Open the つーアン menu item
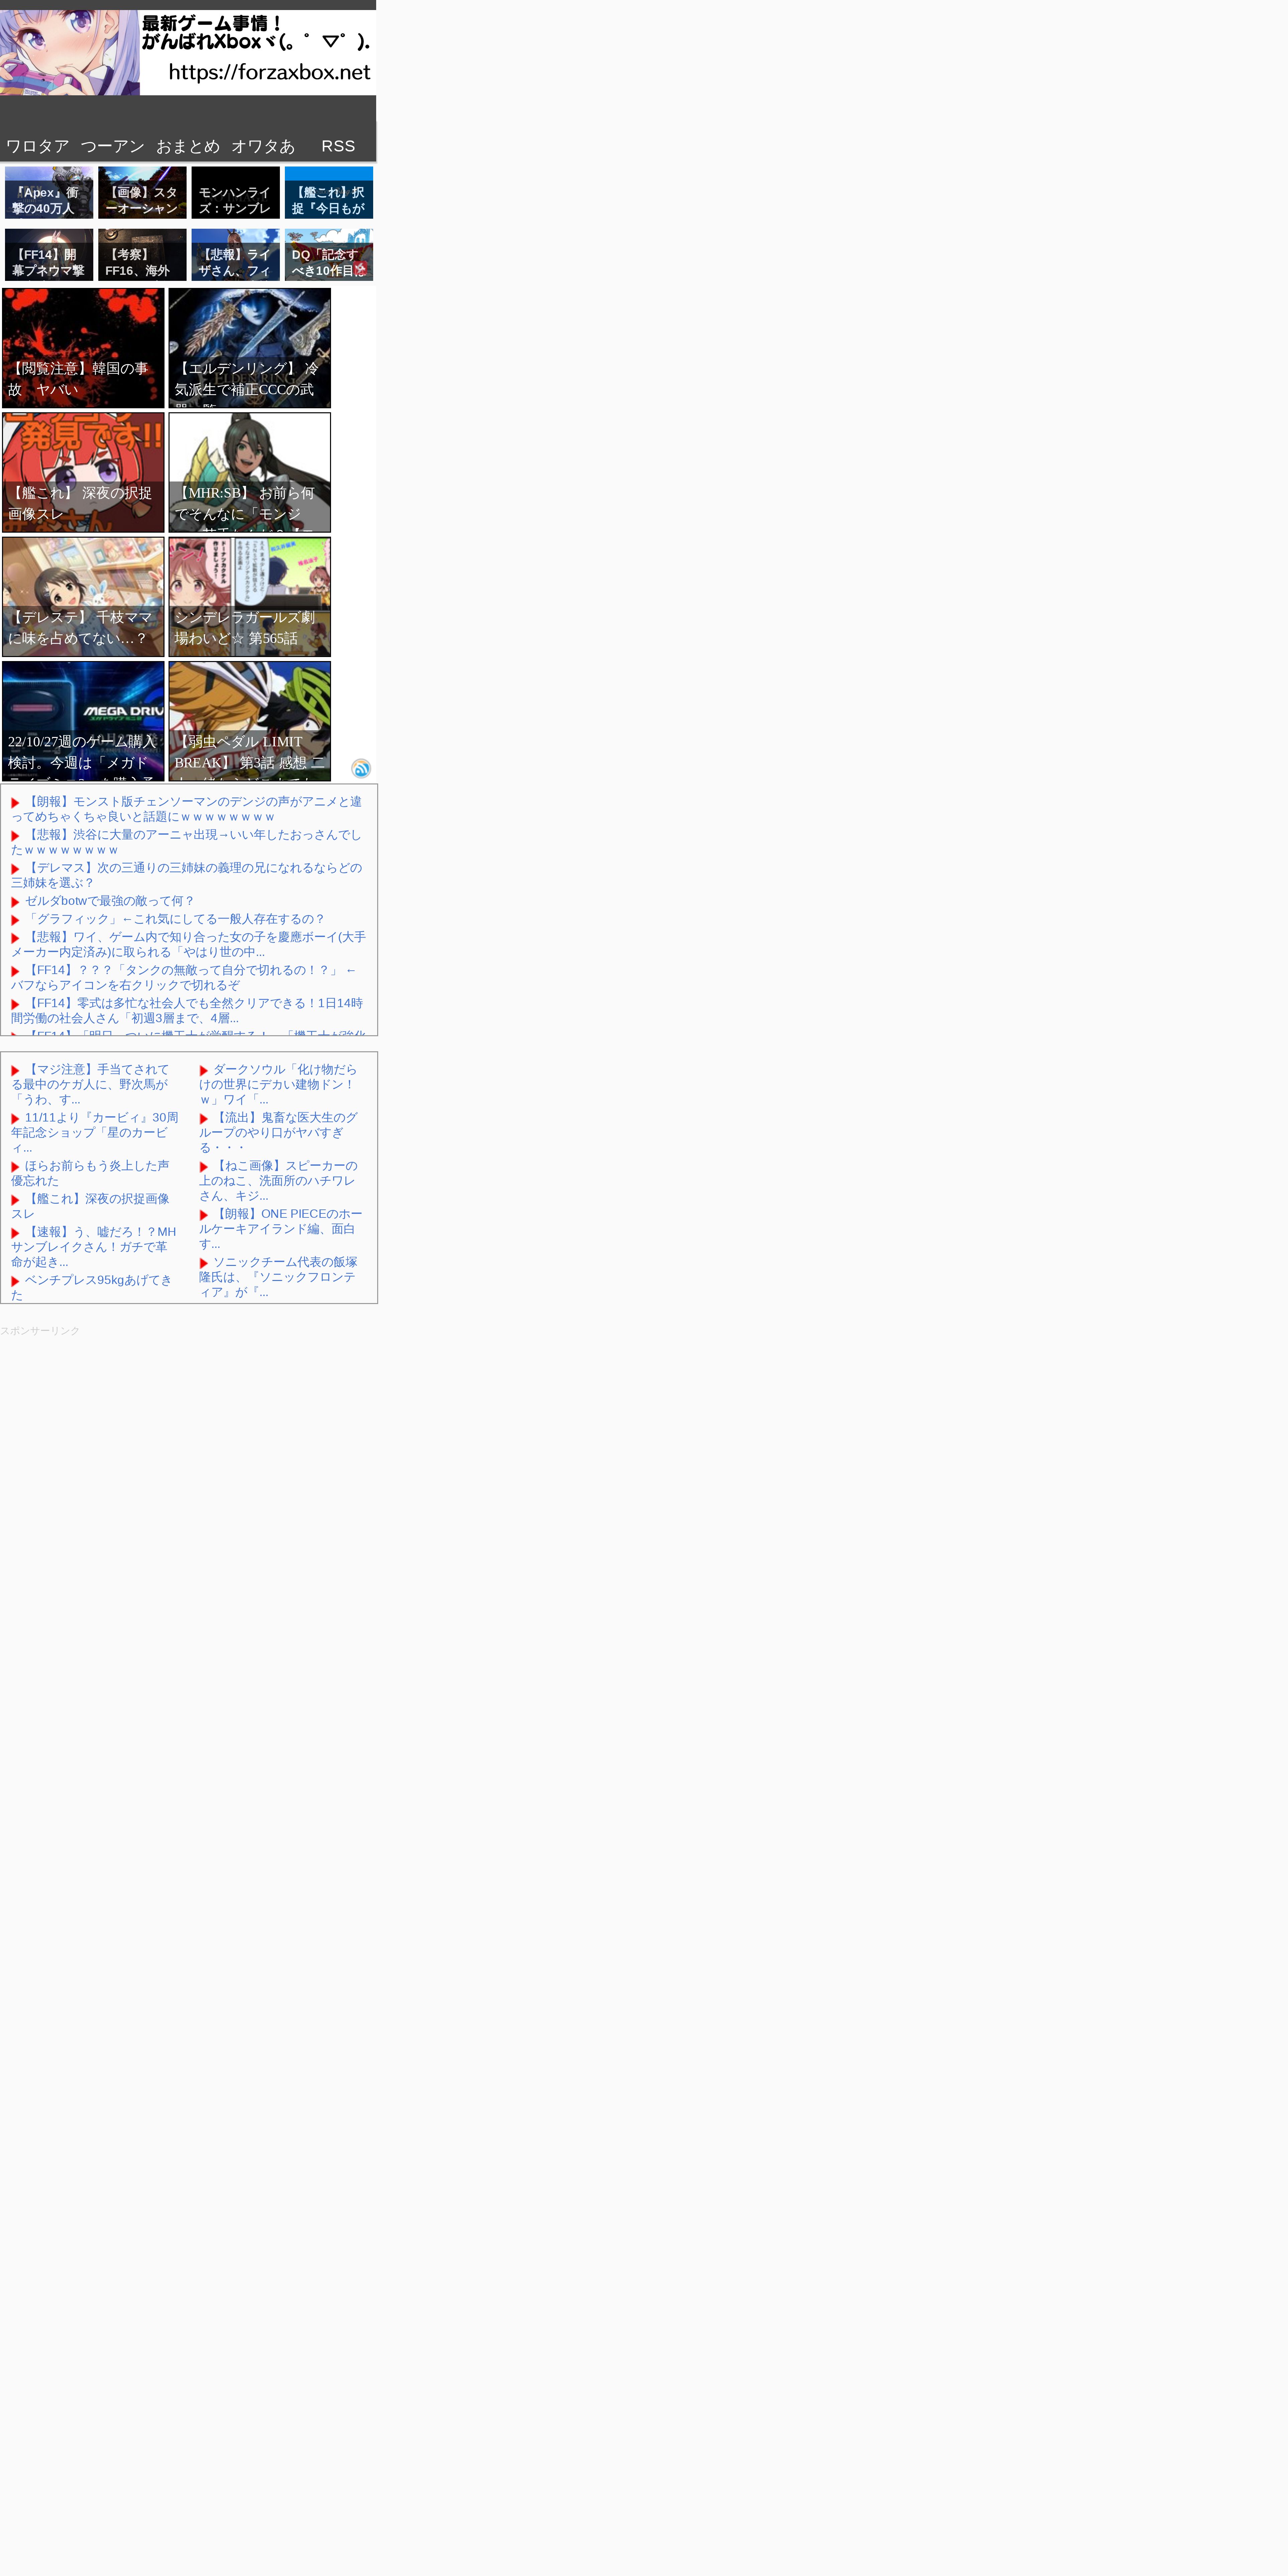Image resolution: width=1288 pixels, height=2576 pixels. point(113,146)
